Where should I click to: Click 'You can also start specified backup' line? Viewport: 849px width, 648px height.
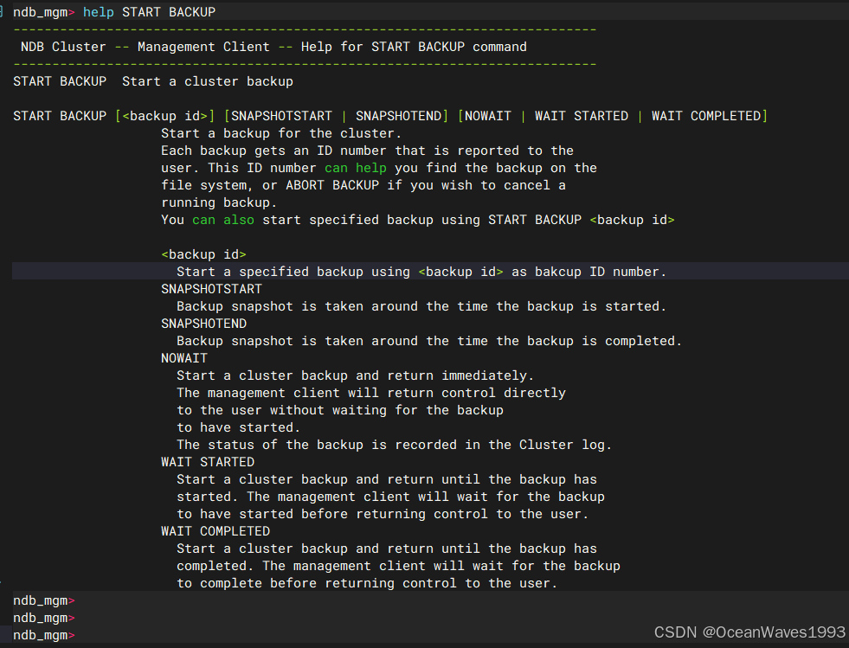[x=418, y=220]
